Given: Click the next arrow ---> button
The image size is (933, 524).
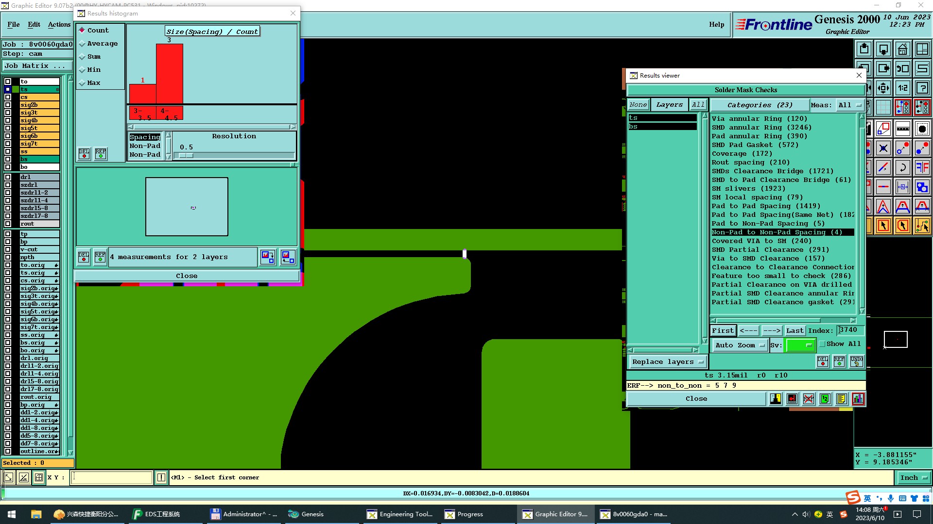Looking at the screenshot, I should (x=772, y=330).
